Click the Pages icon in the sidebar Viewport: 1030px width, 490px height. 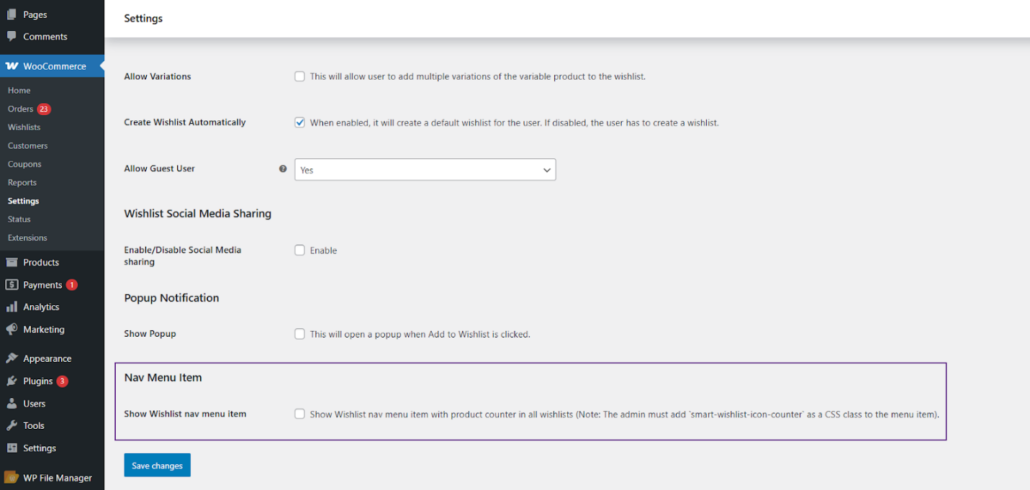coord(11,14)
